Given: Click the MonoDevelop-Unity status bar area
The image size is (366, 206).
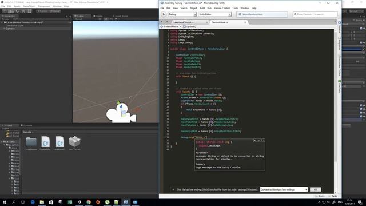Looking at the screenshot, I should pos(262,14).
